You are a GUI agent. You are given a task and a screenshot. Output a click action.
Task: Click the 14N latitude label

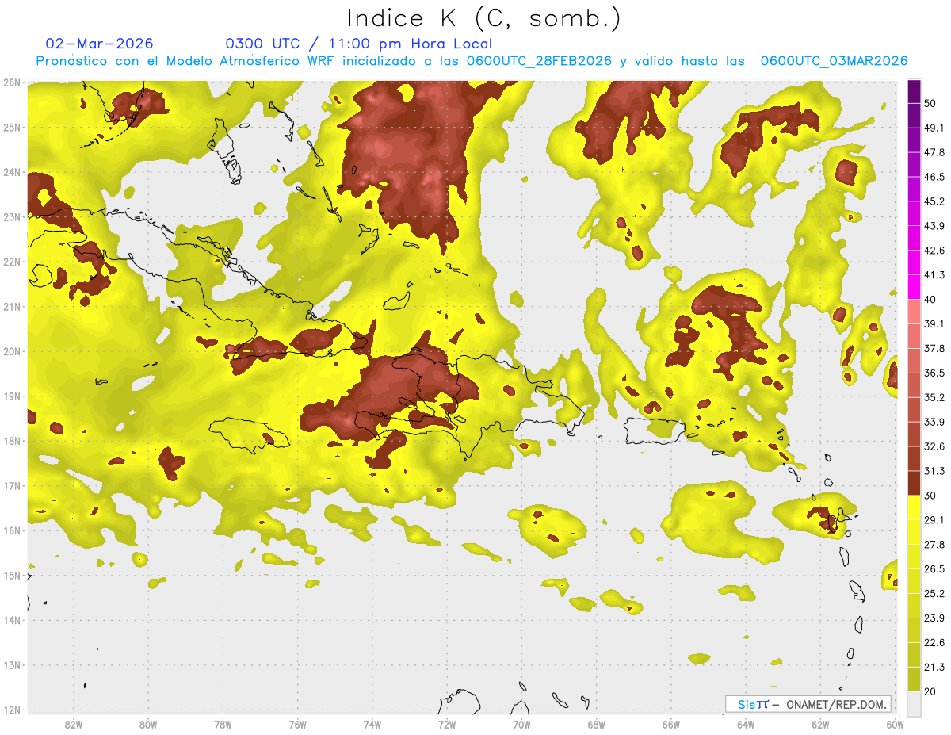(11, 620)
